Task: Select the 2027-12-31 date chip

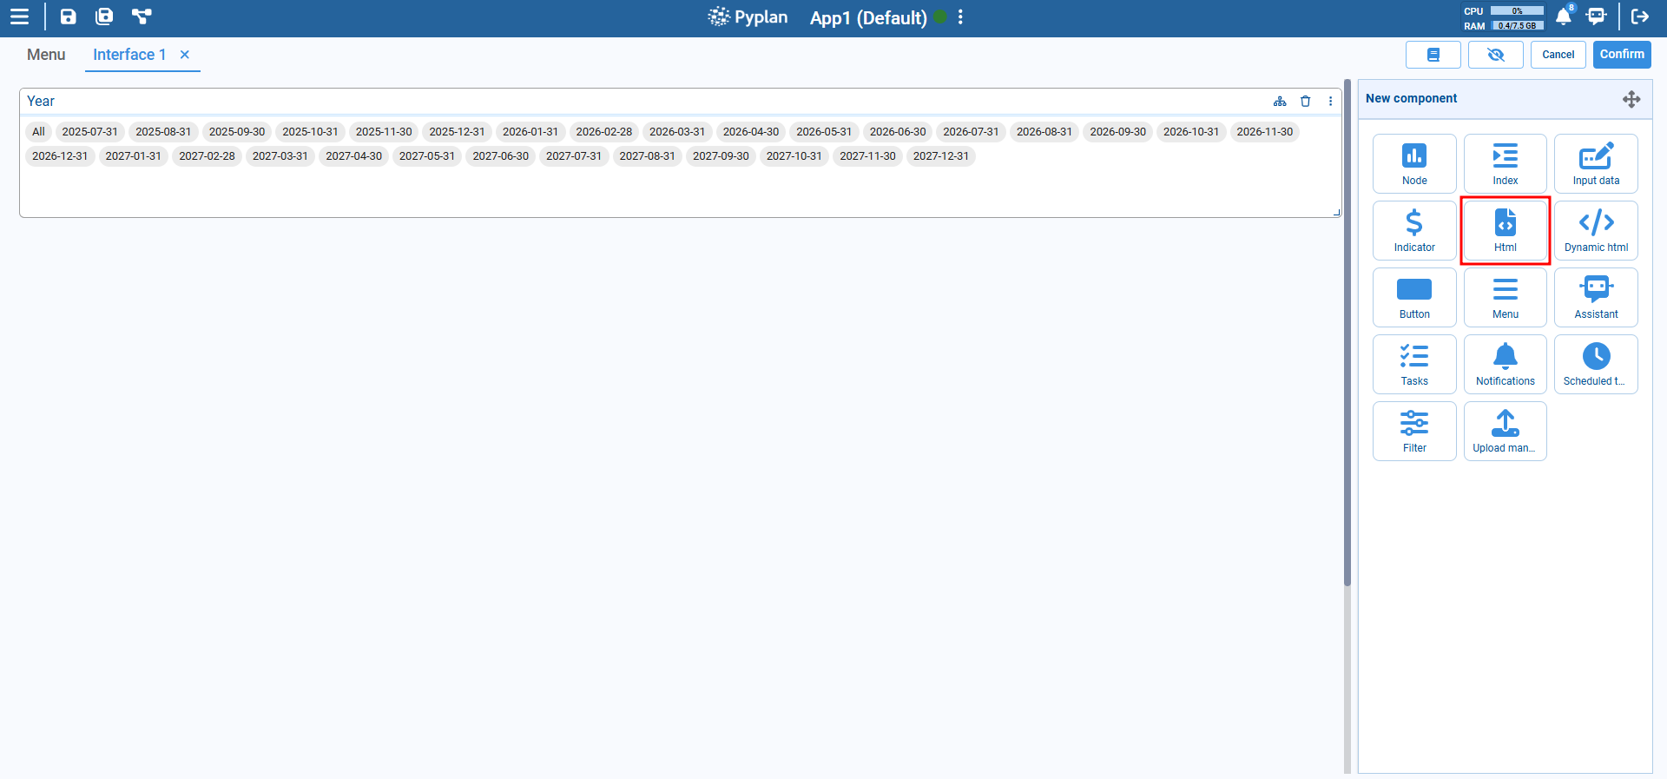Action: 940,156
